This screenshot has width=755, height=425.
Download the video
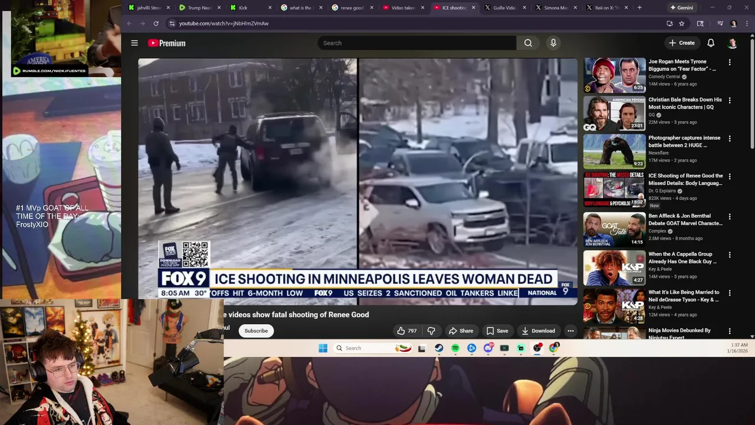pyautogui.click(x=538, y=331)
